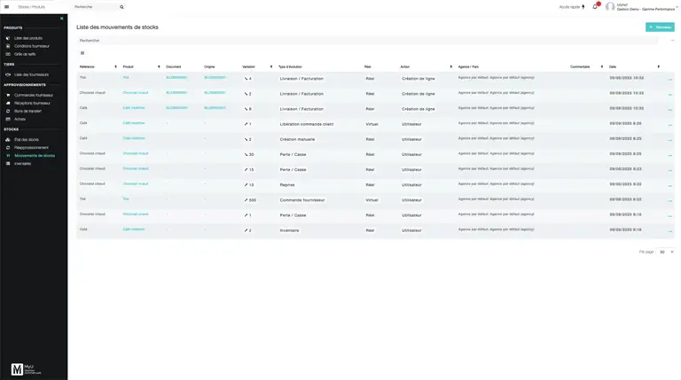Click the MyU logo at sidebar bottom
Image resolution: width=681 pixels, height=380 pixels.
coord(17,369)
